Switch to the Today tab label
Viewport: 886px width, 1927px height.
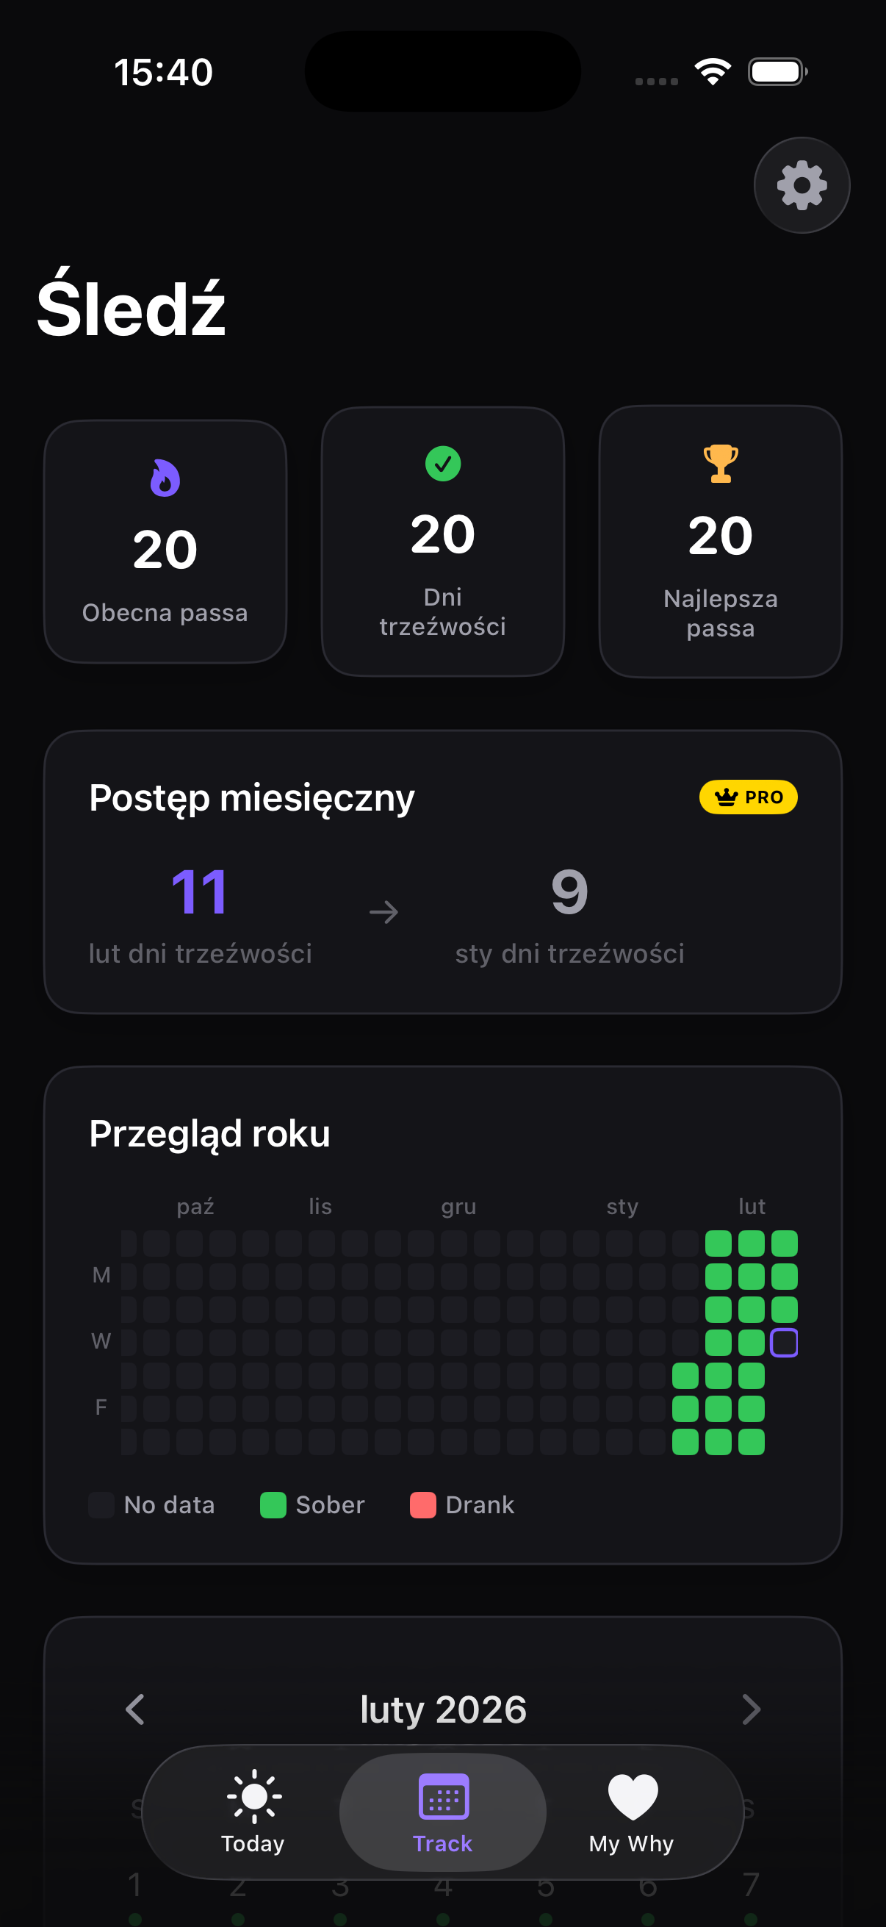(253, 1844)
